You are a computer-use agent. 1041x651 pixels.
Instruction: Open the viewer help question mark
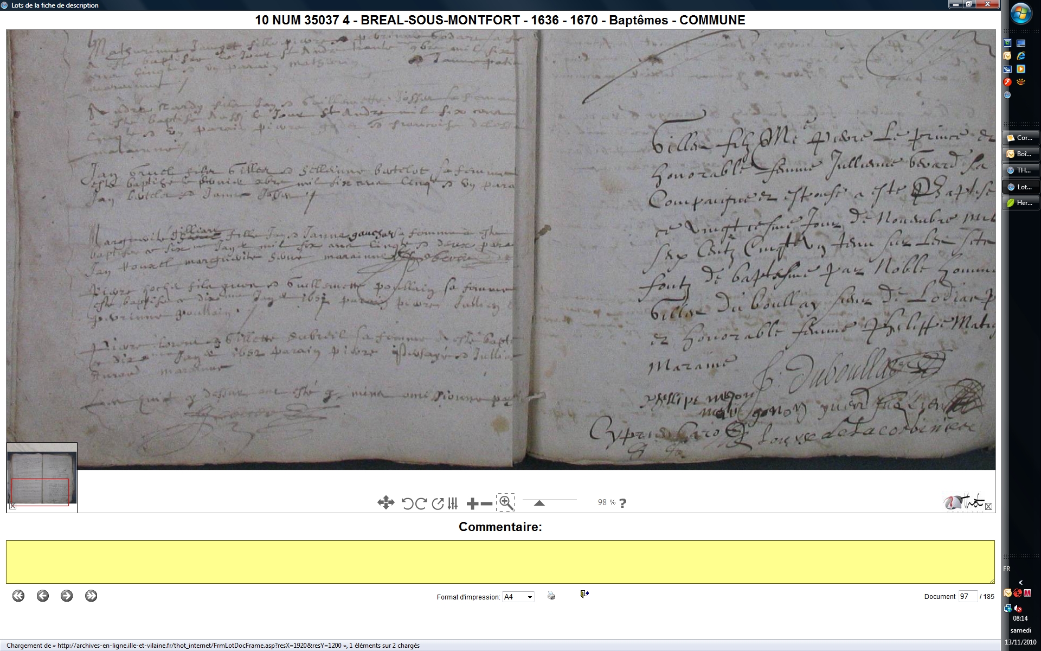(623, 503)
